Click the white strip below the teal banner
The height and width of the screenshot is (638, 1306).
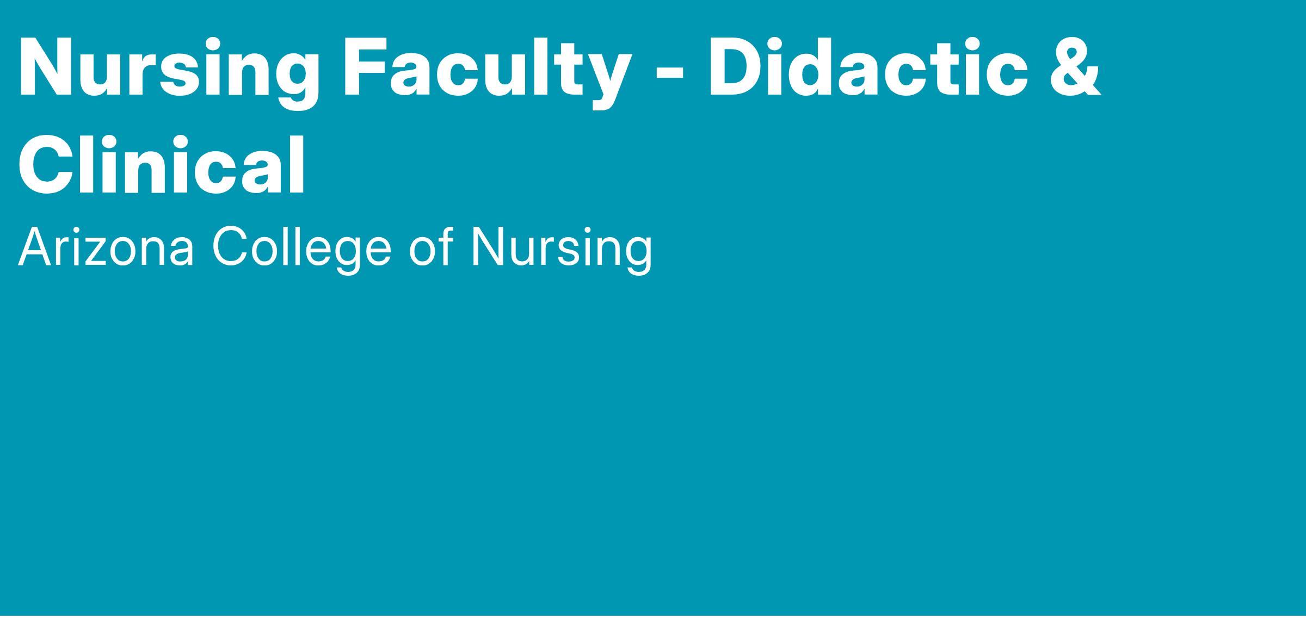(653, 627)
